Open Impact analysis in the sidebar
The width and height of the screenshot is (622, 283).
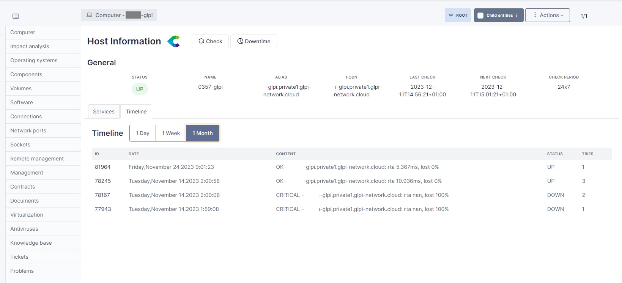(x=30, y=46)
